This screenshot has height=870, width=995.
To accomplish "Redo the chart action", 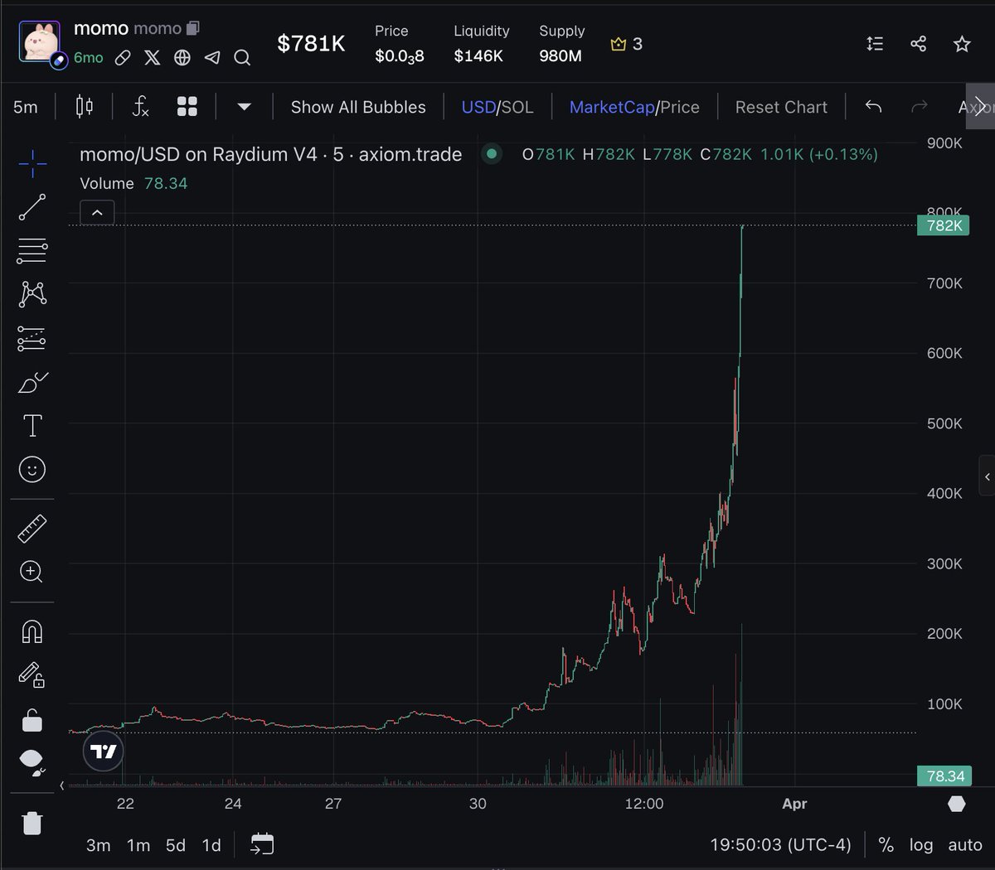I will click(919, 106).
